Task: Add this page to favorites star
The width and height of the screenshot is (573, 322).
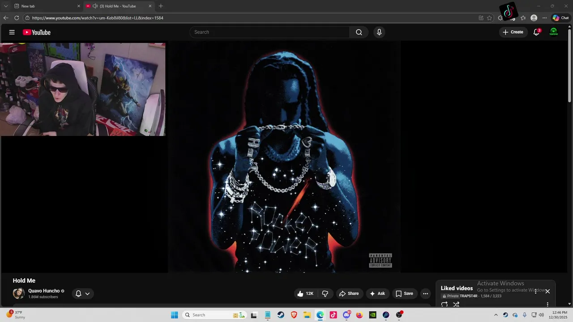Action: tap(489, 18)
